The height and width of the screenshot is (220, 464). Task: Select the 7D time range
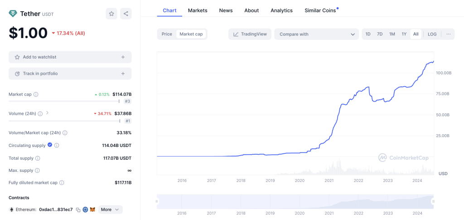click(x=380, y=34)
